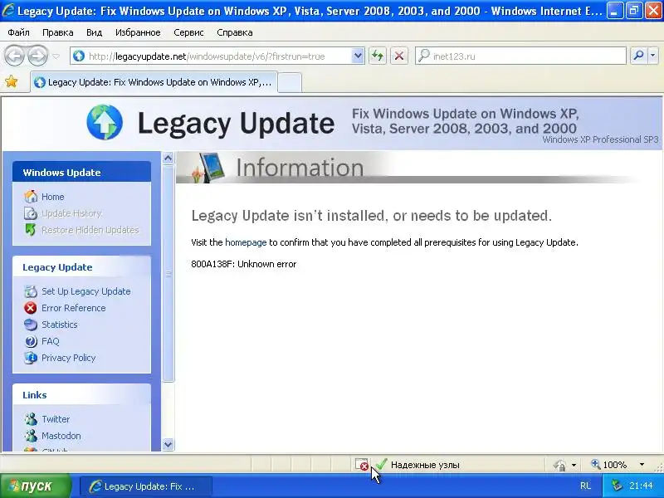Click the Надежные узлы green checkmark icon
Image resolution: width=664 pixels, height=498 pixels.
(x=381, y=464)
